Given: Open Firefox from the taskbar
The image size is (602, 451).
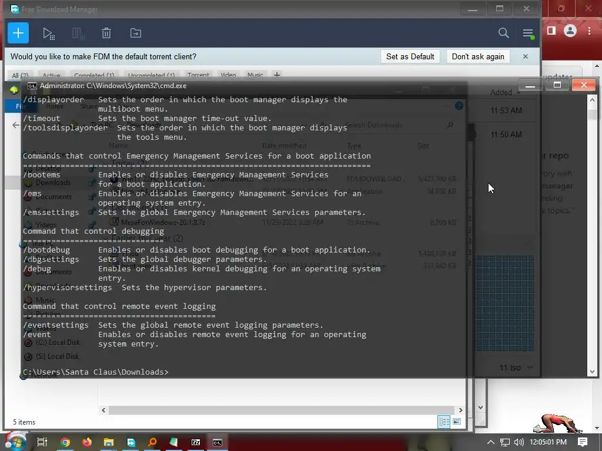Looking at the screenshot, I should pos(87,442).
